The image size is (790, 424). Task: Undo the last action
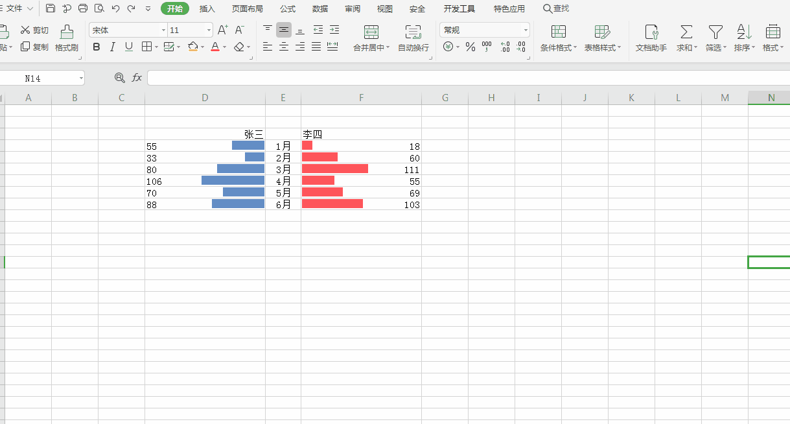coord(115,8)
